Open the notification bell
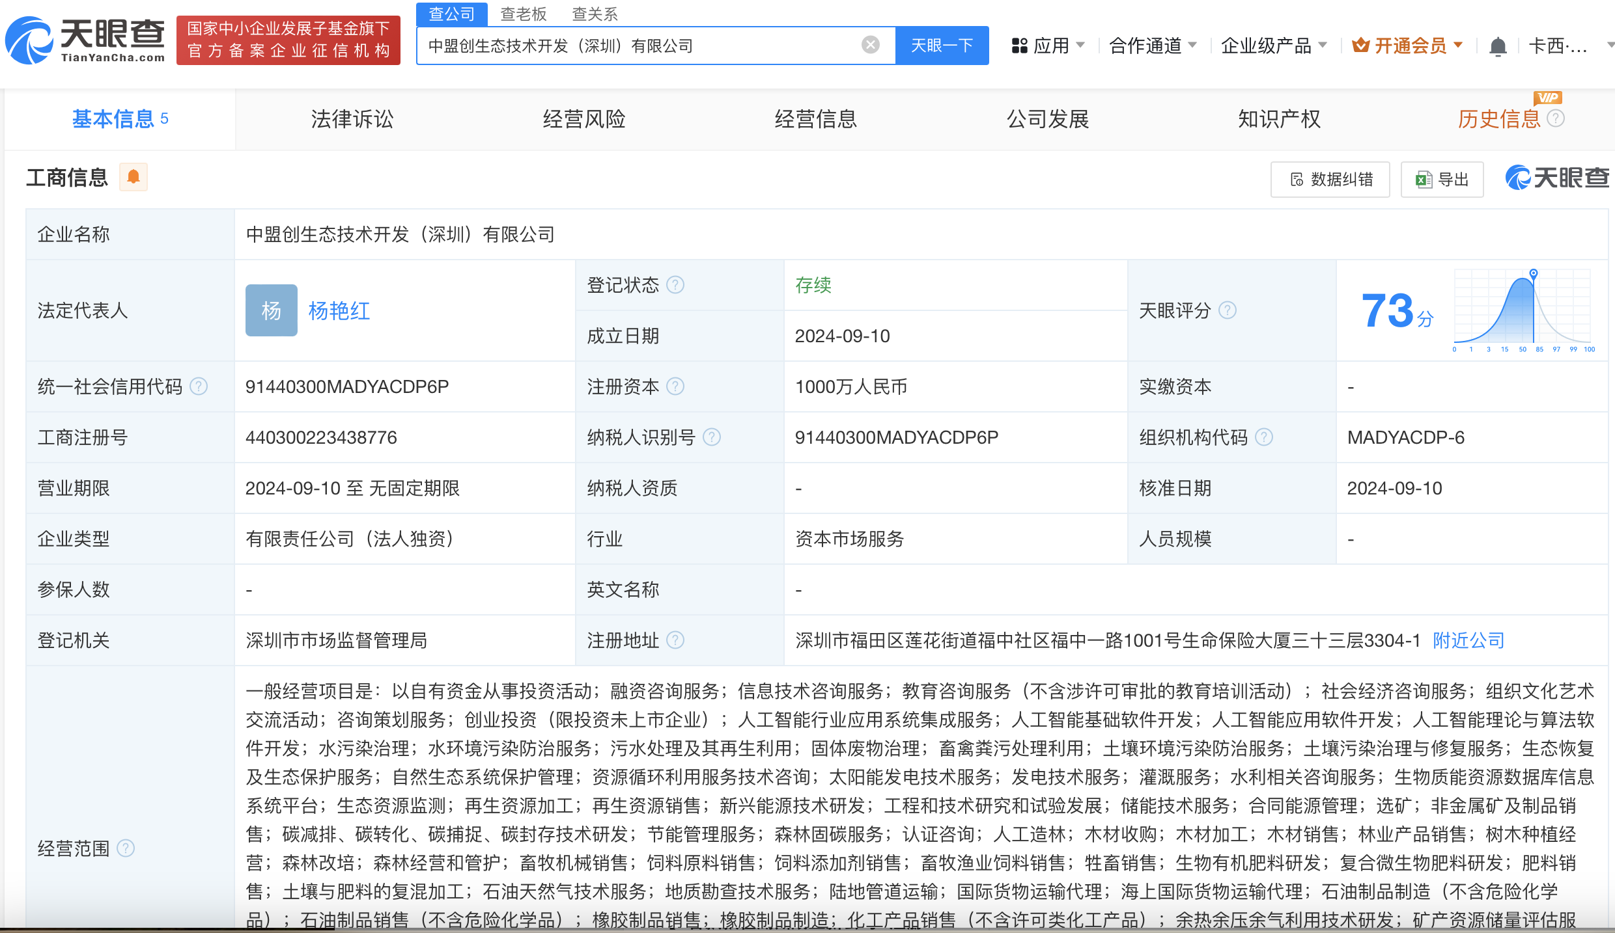The width and height of the screenshot is (1615, 933). 1498,46
